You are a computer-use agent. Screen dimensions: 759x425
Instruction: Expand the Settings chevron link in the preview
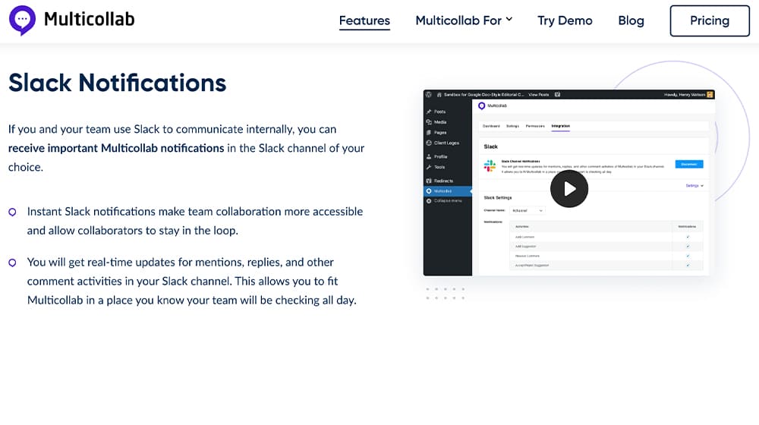(x=694, y=186)
